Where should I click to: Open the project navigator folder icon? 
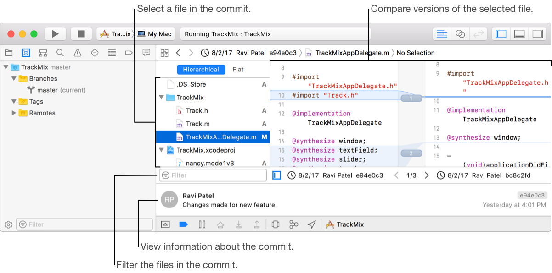coord(9,53)
